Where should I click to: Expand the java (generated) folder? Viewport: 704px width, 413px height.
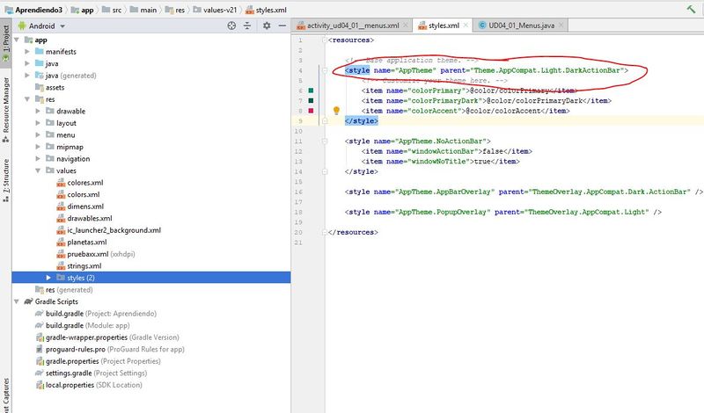click(x=27, y=76)
